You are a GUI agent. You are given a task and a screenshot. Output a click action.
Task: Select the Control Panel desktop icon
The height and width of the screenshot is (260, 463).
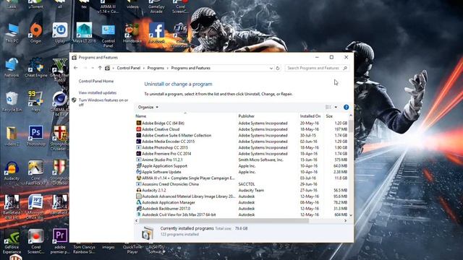coord(109,36)
